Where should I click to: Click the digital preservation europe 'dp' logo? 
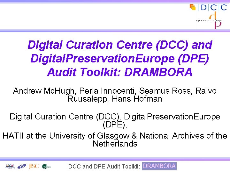click(209, 20)
